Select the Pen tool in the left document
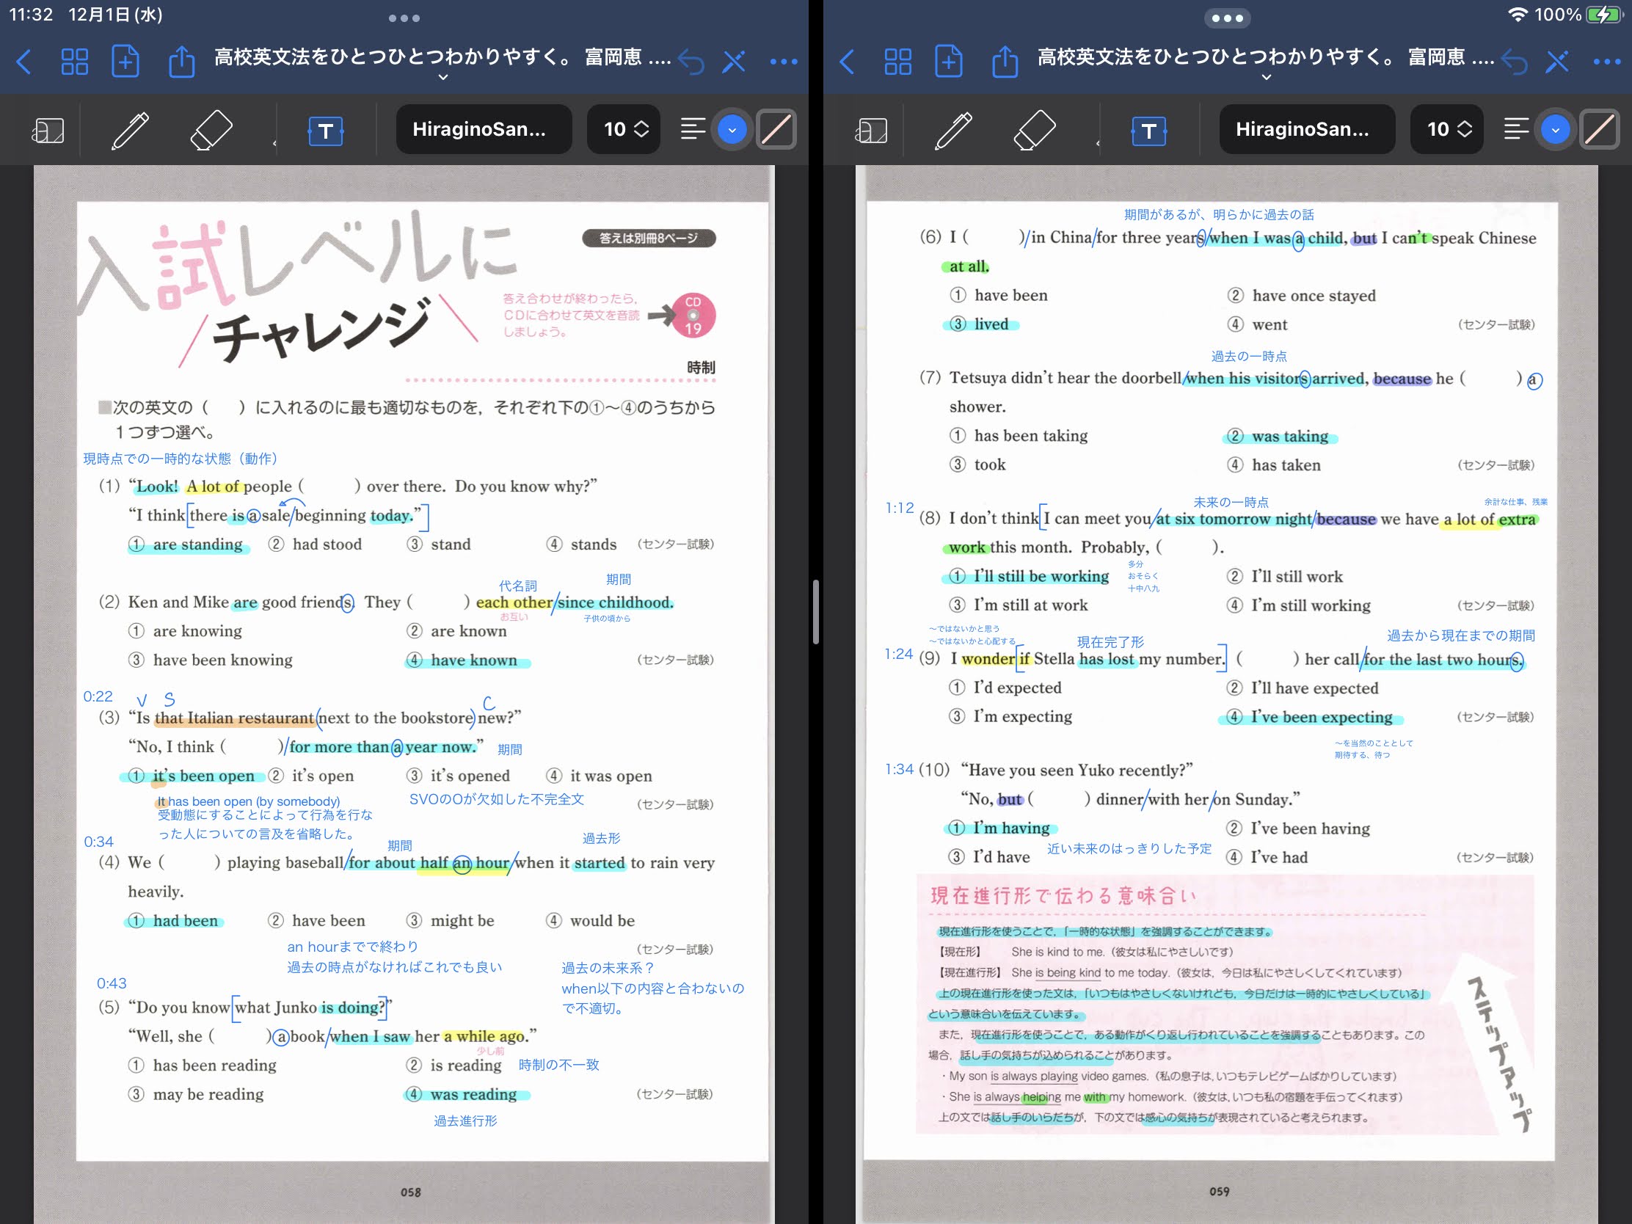Image resolution: width=1632 pixels, height=1224 pixels. [x=133, y=130]
